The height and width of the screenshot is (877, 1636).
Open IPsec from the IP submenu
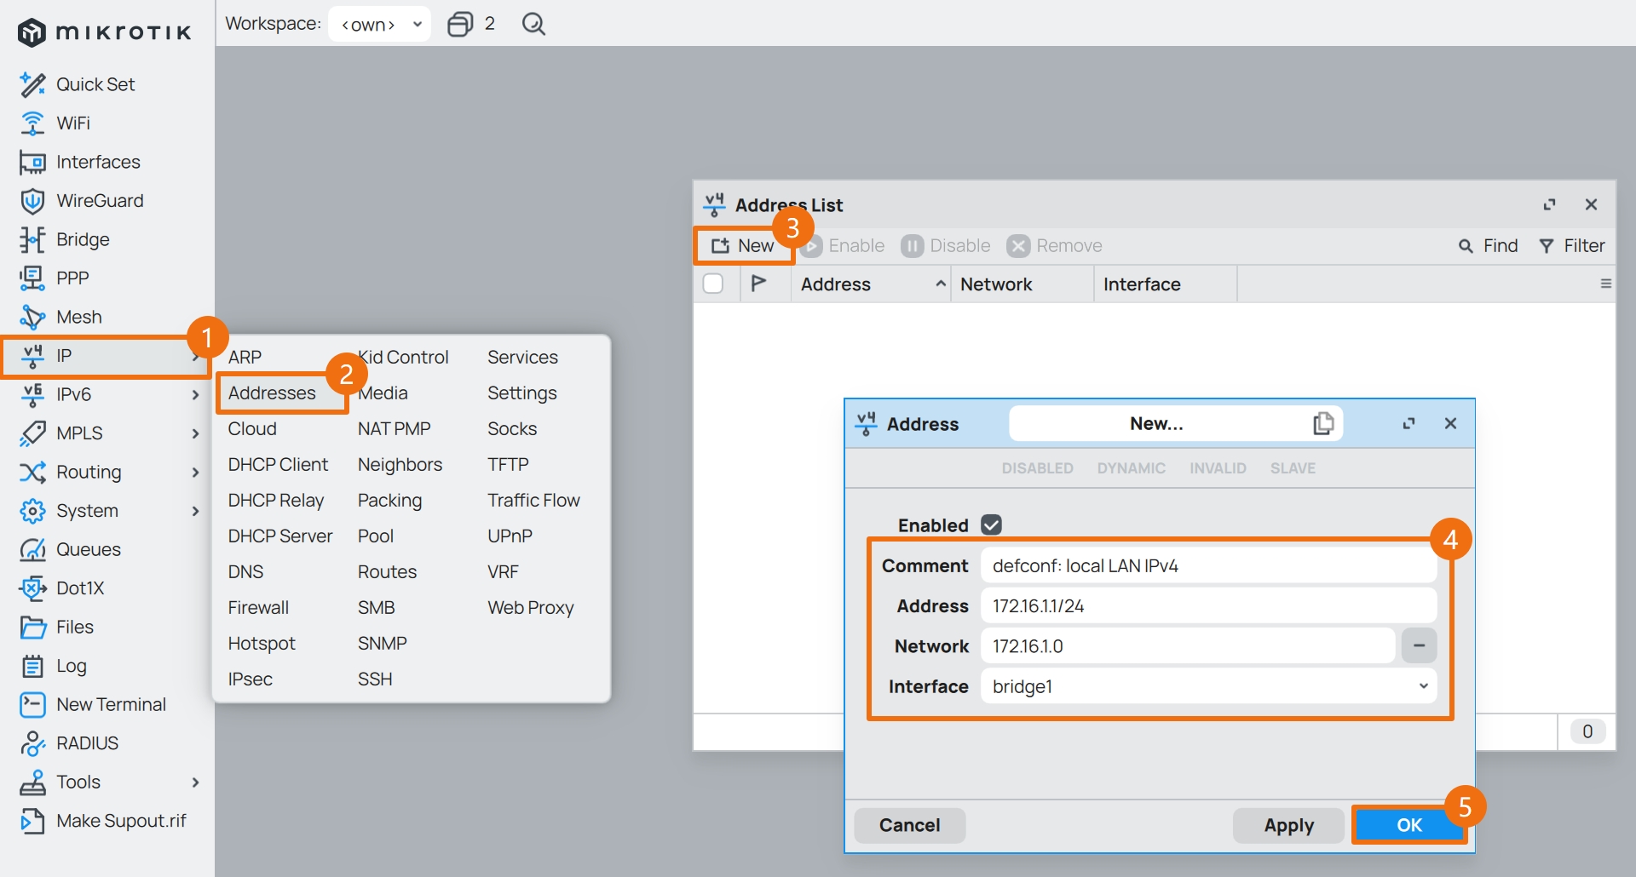[x=251, y=679]
